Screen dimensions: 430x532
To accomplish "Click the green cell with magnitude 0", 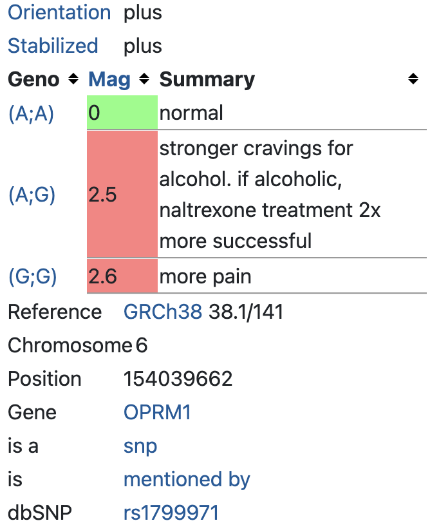I will [122, 112].
